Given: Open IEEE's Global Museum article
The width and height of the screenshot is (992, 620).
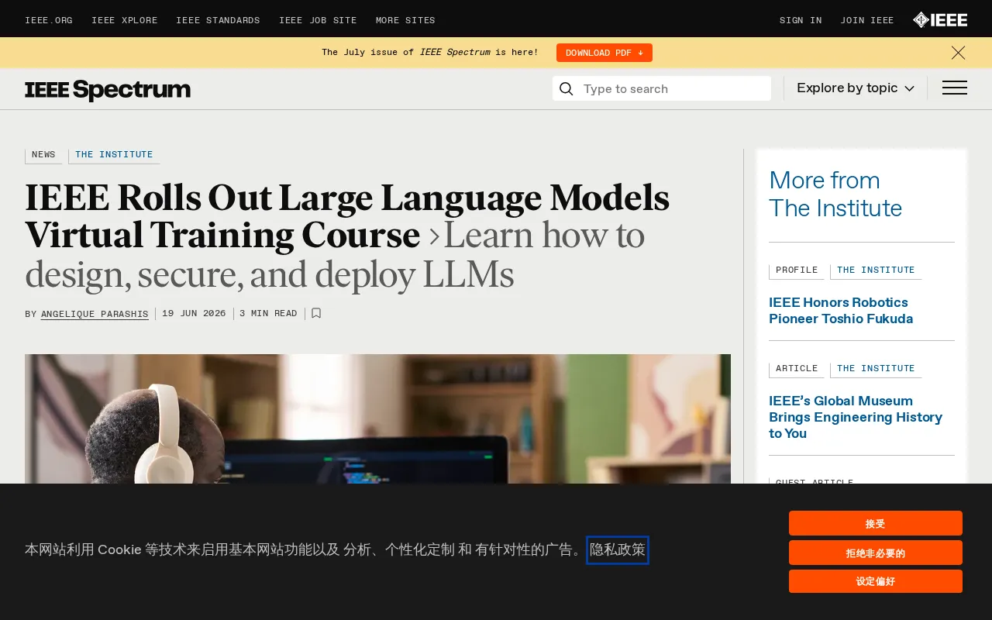Looking at the screenshot, I should (x=856, y=417).
